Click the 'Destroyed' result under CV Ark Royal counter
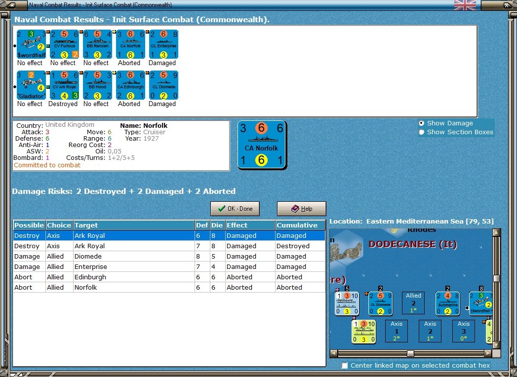Screen dimensions: 517x377 63,104
